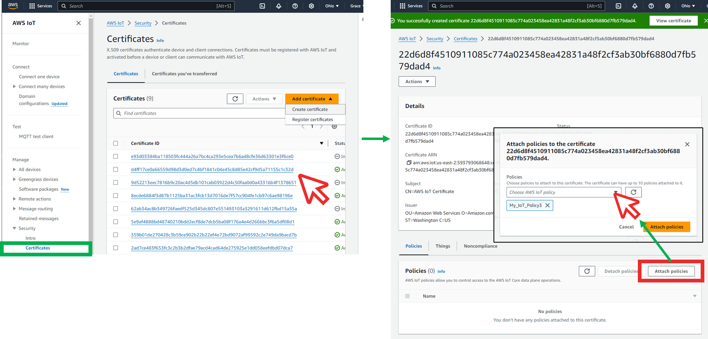Open notifications bell in right console header
The image size is (708, 339).
[x=635, y=6]
